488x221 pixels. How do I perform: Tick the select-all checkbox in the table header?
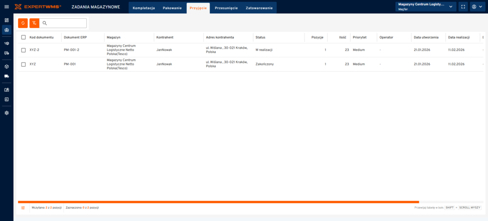[23, 37]
